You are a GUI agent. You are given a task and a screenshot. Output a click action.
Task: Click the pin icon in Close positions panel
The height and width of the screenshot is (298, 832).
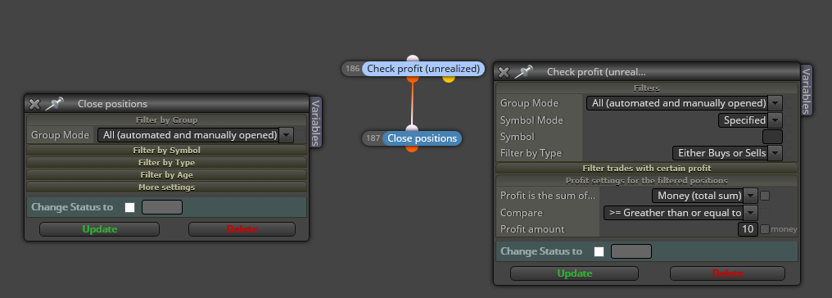point(54,103)
